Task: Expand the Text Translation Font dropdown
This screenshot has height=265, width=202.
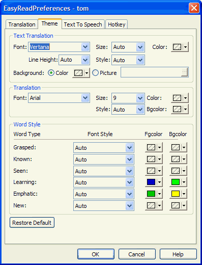Action: pyautogui.click(x=85, y=47)
